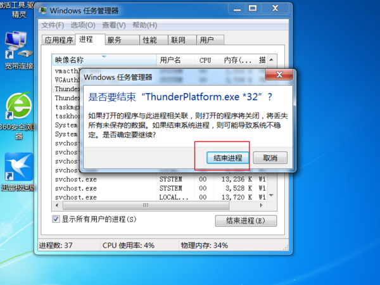Click the Task Manager title bar icon
This screenshot has height=285, width=380.
43,10
